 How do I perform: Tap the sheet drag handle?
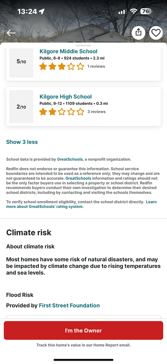point(83,45)
